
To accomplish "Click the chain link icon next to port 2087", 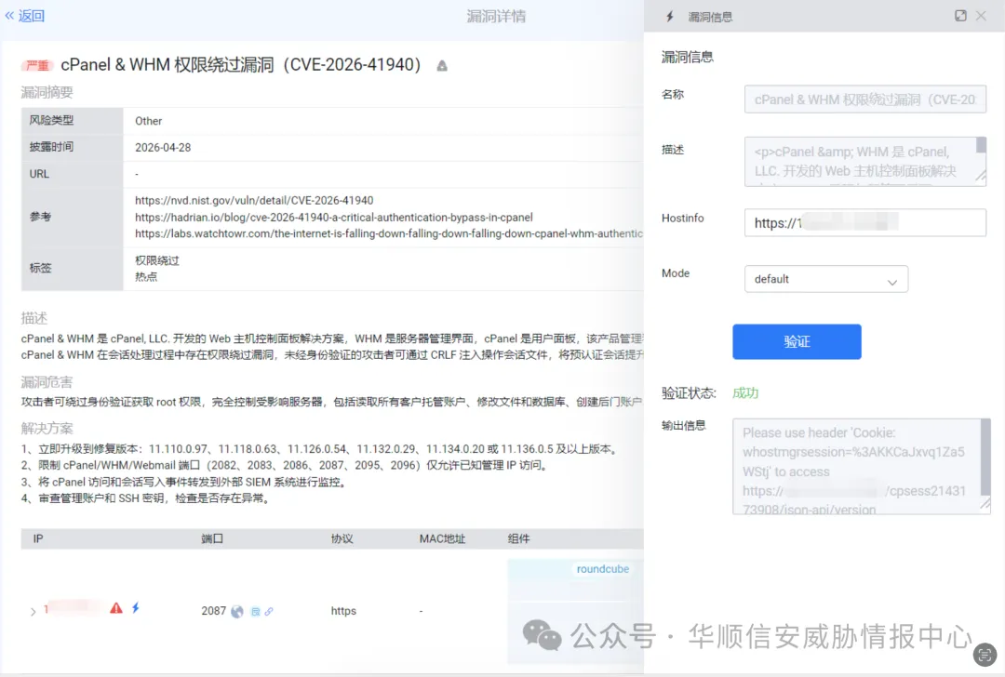I will point(269,612).
